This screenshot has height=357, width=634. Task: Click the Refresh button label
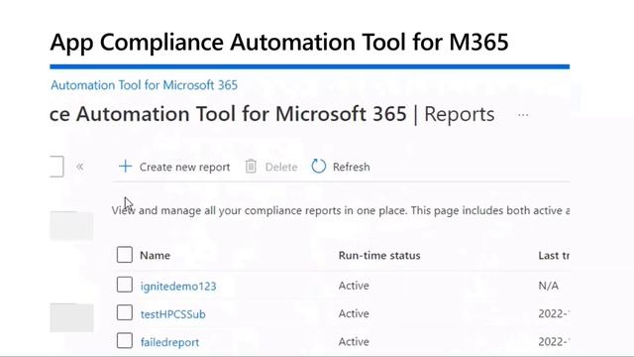click(x=352, y=167)
